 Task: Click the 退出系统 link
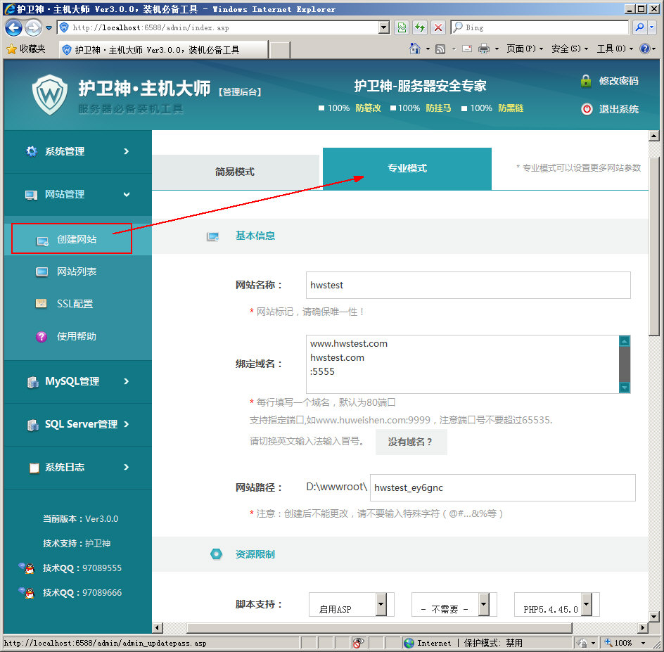pyautogui.click(x=618, y=109)
